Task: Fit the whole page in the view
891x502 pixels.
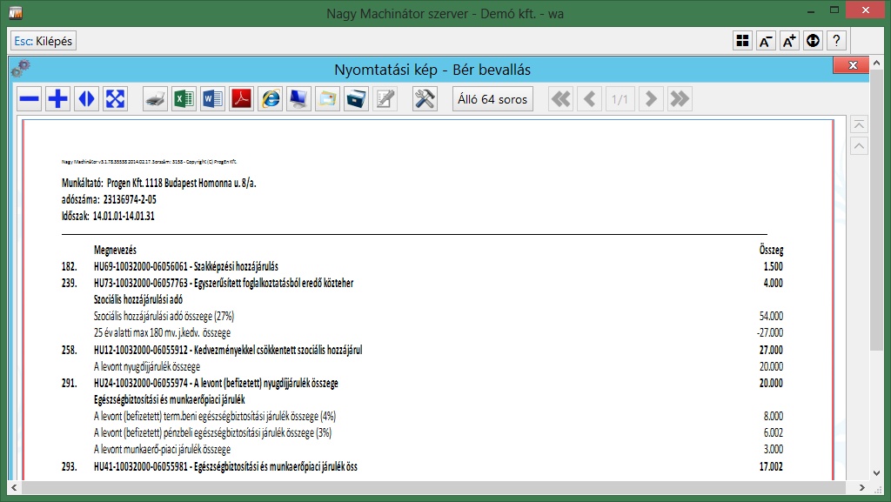Action: (x=115, y=99)
